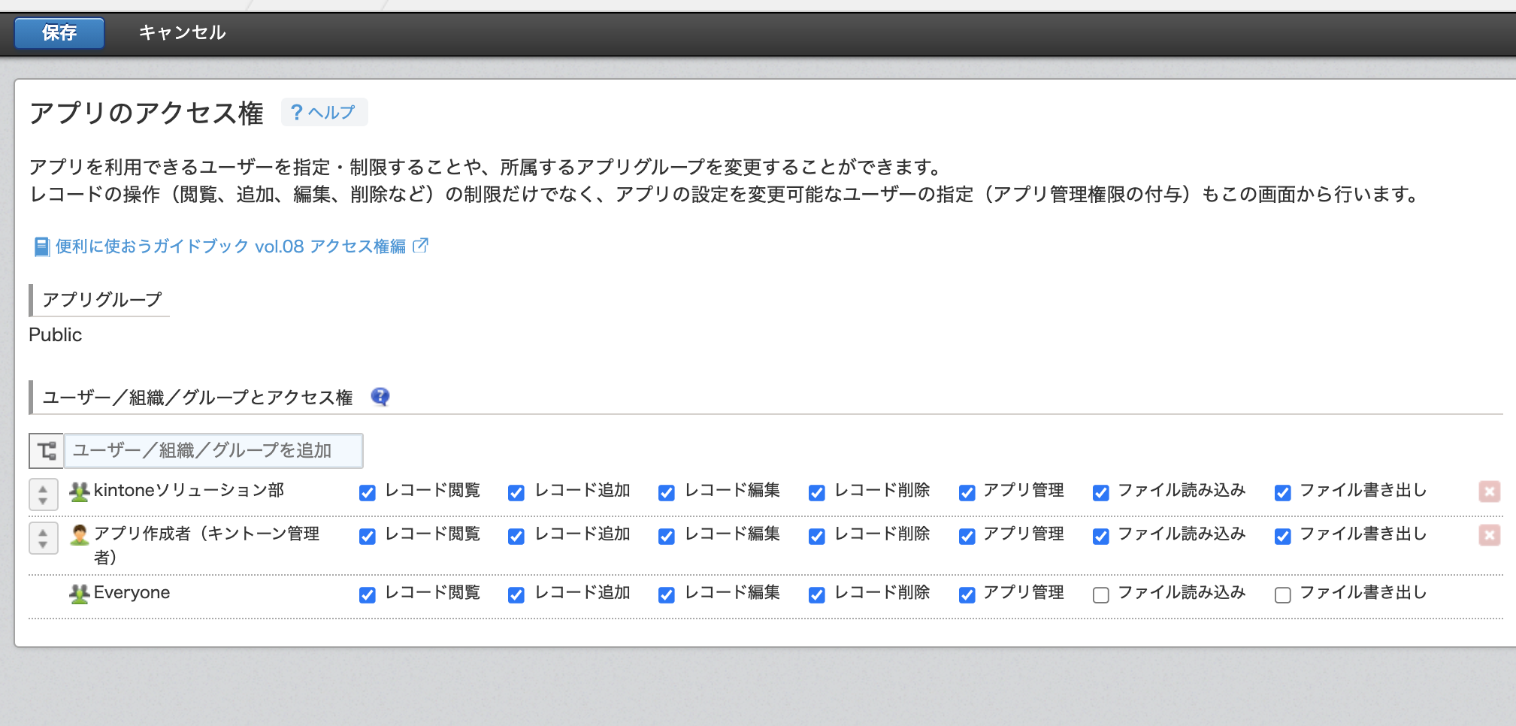This screenshot has height=726, width=1516.
Task: Click the キャンセル cancel button
Action: [x=182, y=33]
